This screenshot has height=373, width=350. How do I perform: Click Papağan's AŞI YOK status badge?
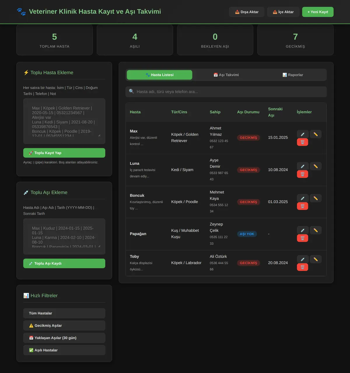247,234
